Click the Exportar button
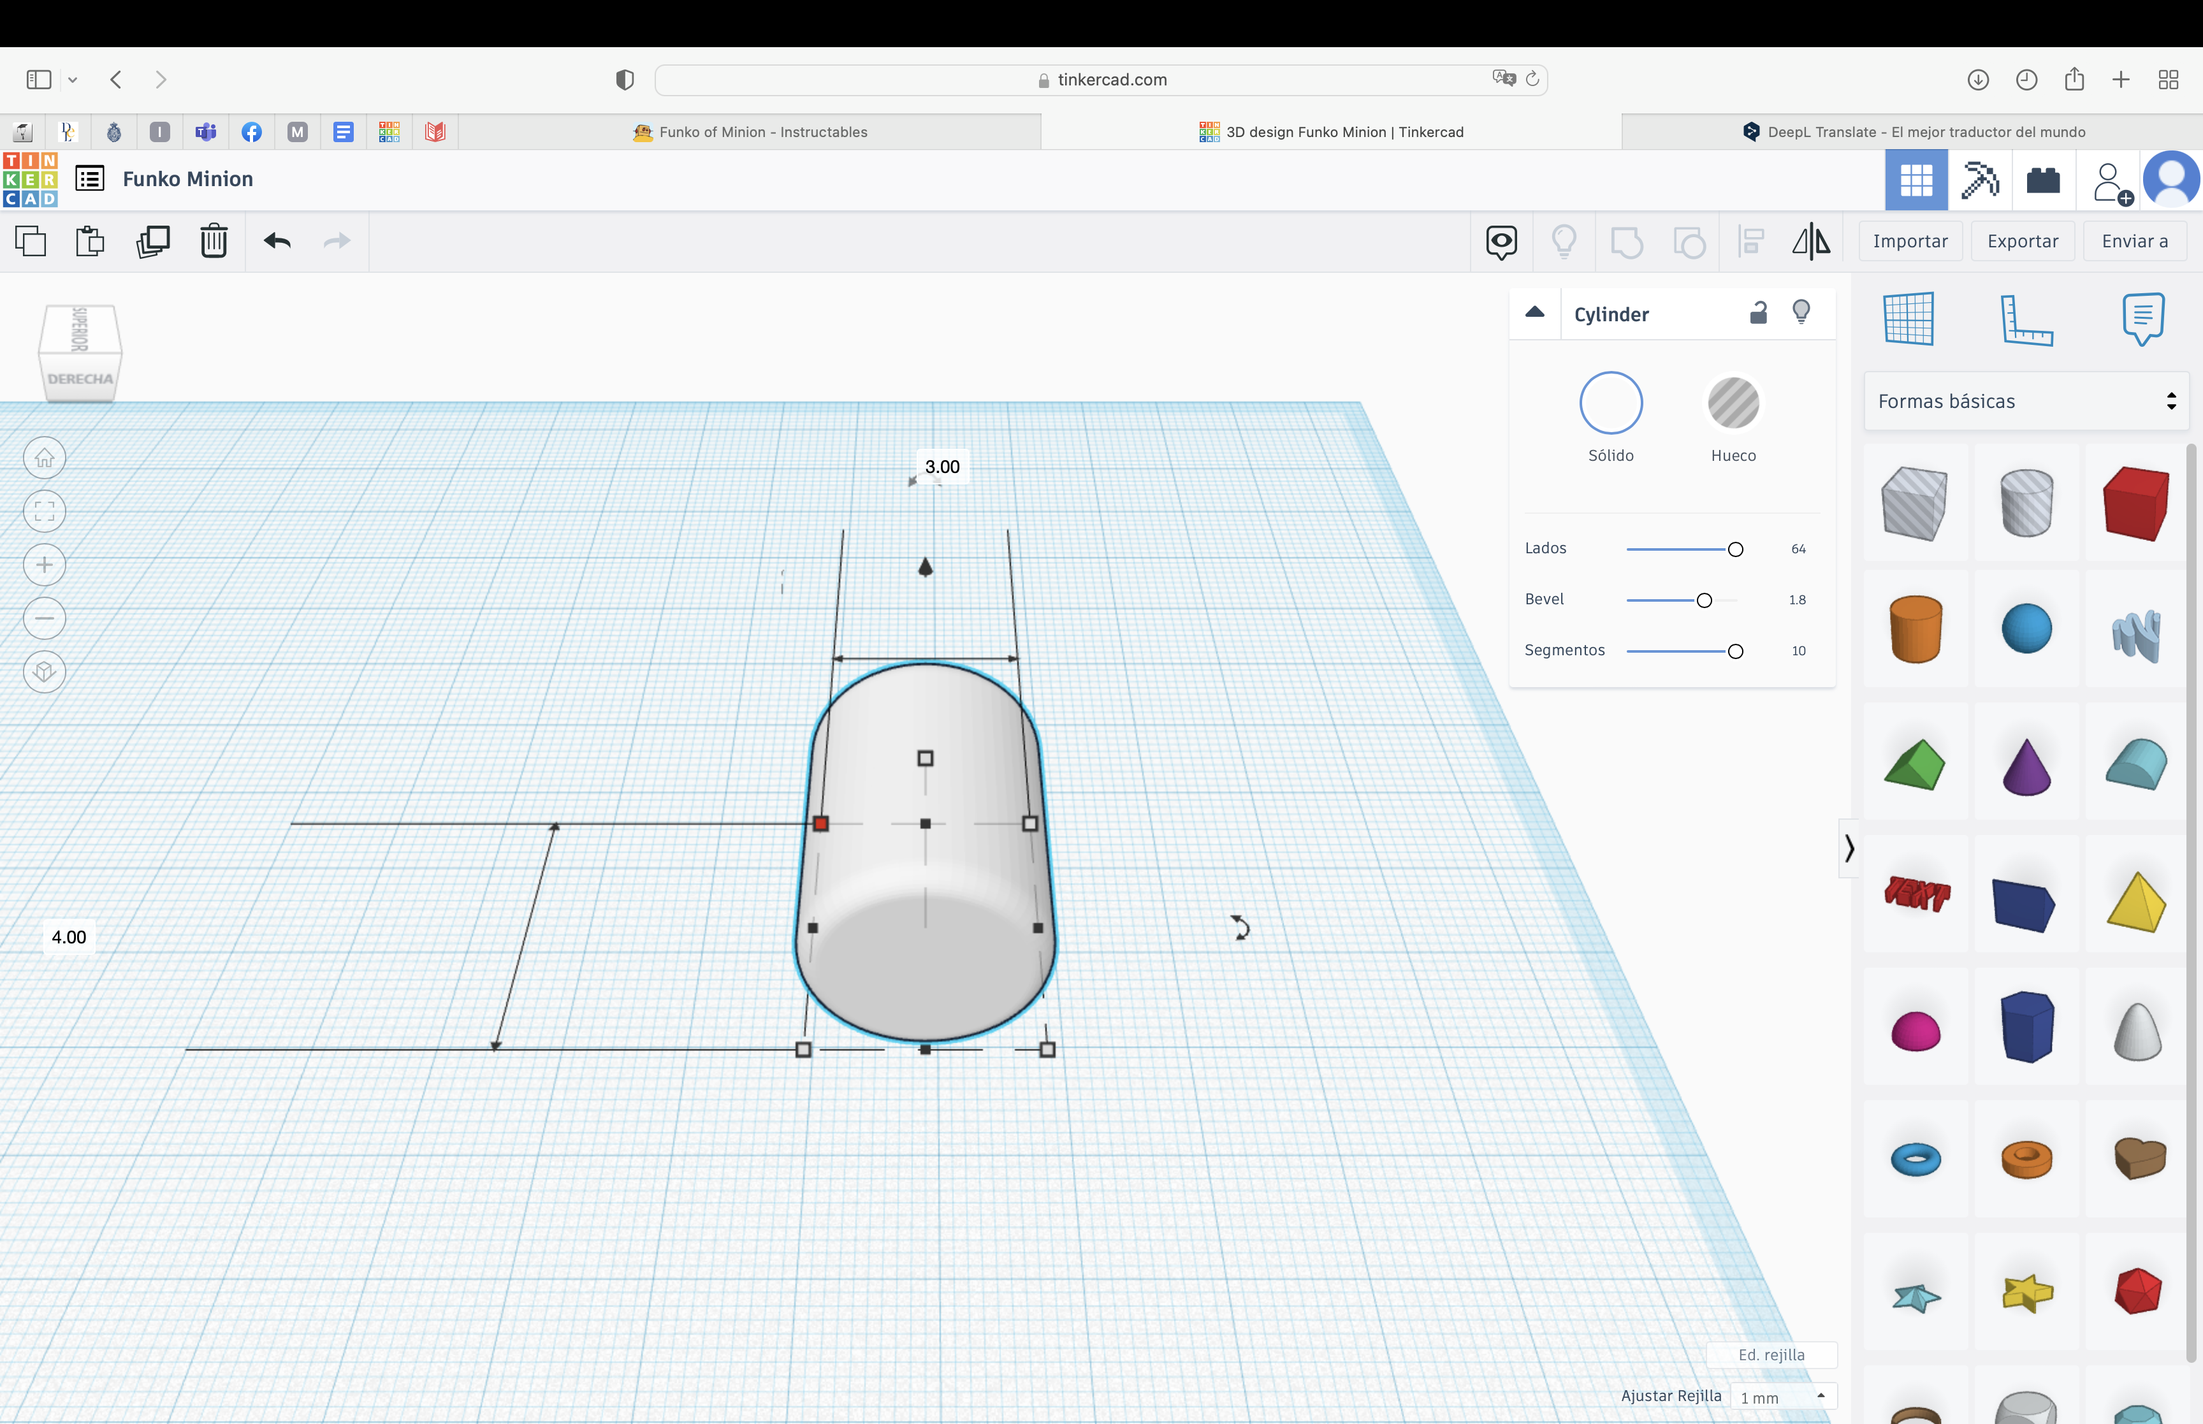The width and height of the screenshot is (2203, 1424). pos(2022,242)
